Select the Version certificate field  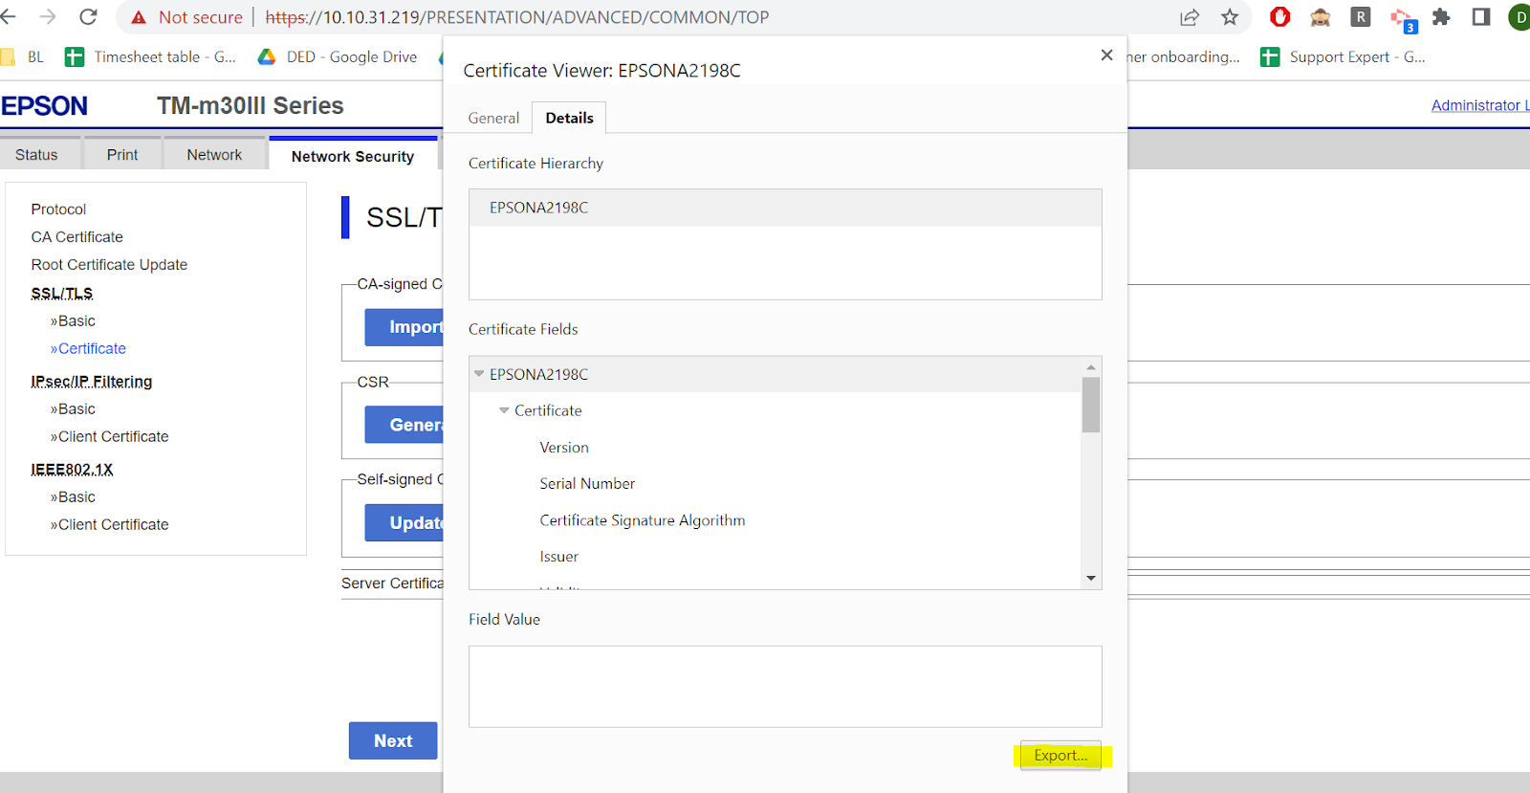tap(564, 448)
